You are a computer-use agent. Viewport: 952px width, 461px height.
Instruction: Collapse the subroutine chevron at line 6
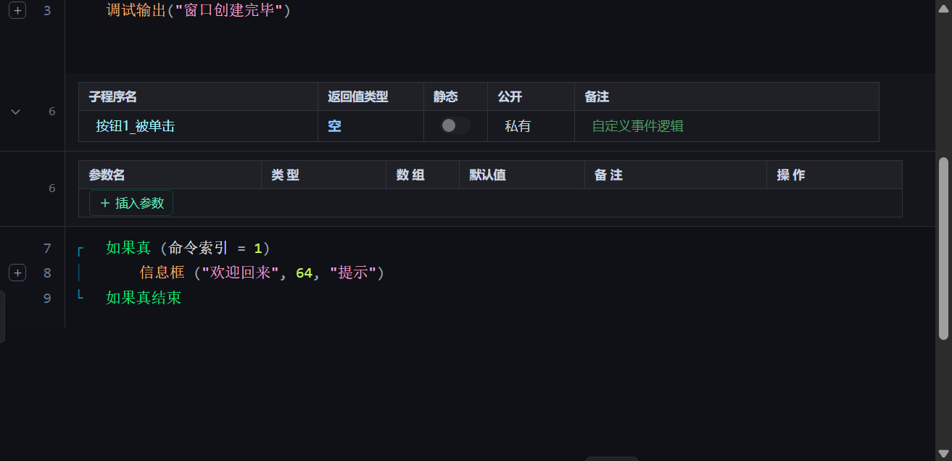coord(15,112)
